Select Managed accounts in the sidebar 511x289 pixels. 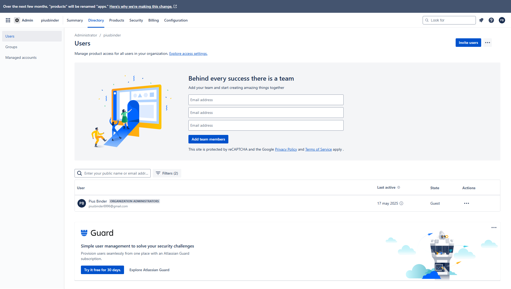[32, 57]
